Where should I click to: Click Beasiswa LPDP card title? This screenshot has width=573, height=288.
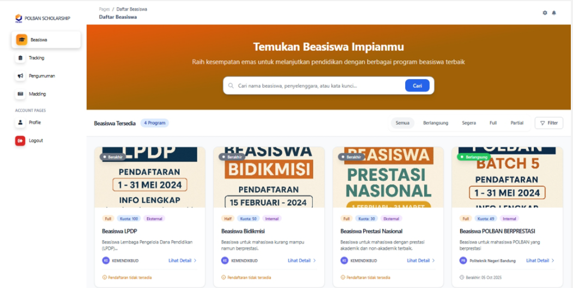click(x=119, y=231)
